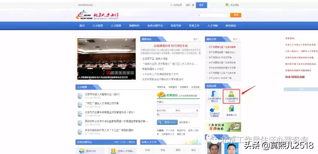
Task: Open the 人才信息 navigation item
Action: pos(97,26)
